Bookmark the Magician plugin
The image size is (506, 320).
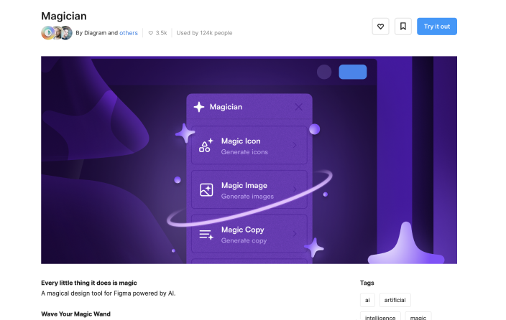point(403,27)
